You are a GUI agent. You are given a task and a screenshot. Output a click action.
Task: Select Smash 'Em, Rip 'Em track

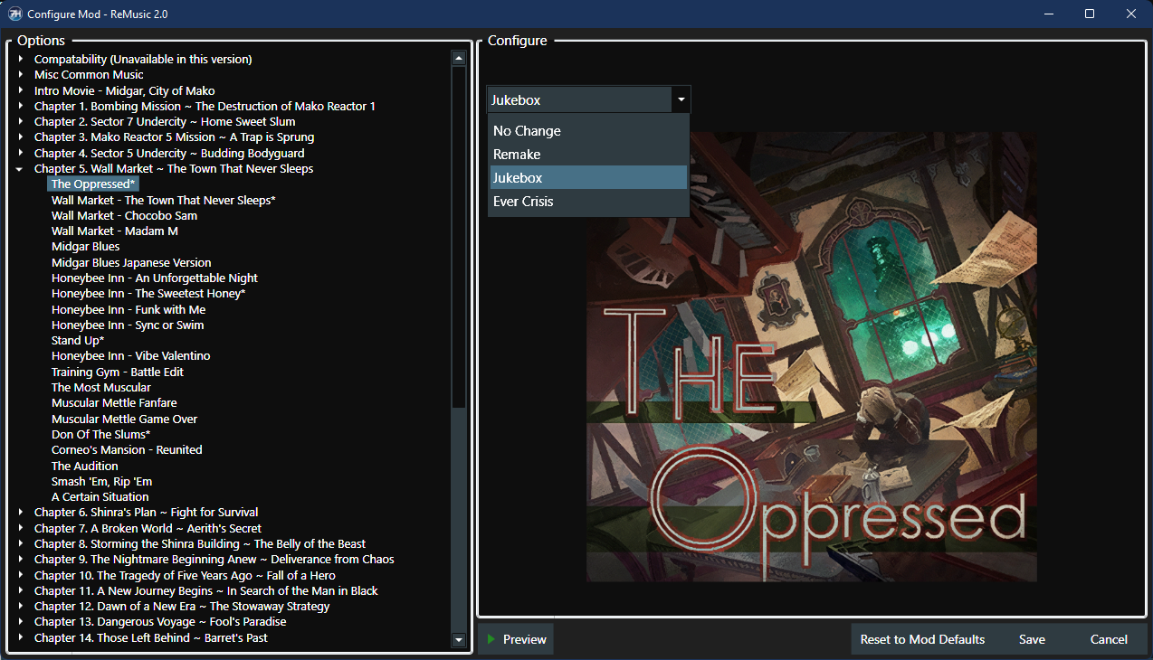point(102,481)
